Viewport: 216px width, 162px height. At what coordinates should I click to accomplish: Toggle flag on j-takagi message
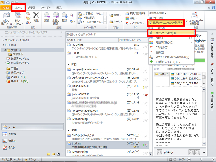(146, 145)
